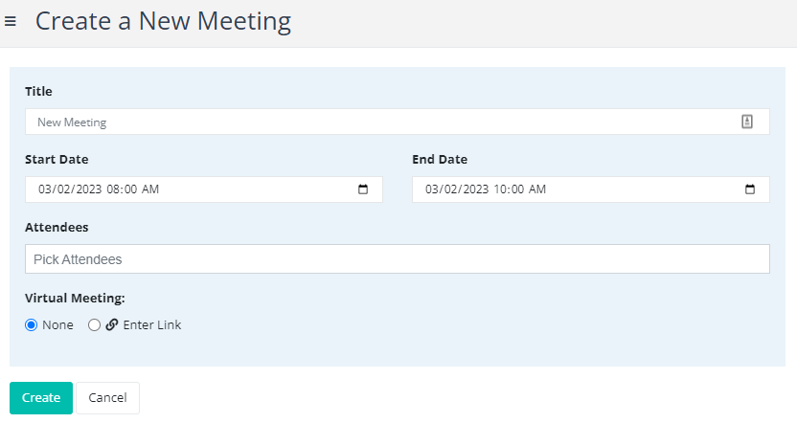Expand the Pick Attendees selector
Viewport: 797px width, 423px height.
coord(398,259)
